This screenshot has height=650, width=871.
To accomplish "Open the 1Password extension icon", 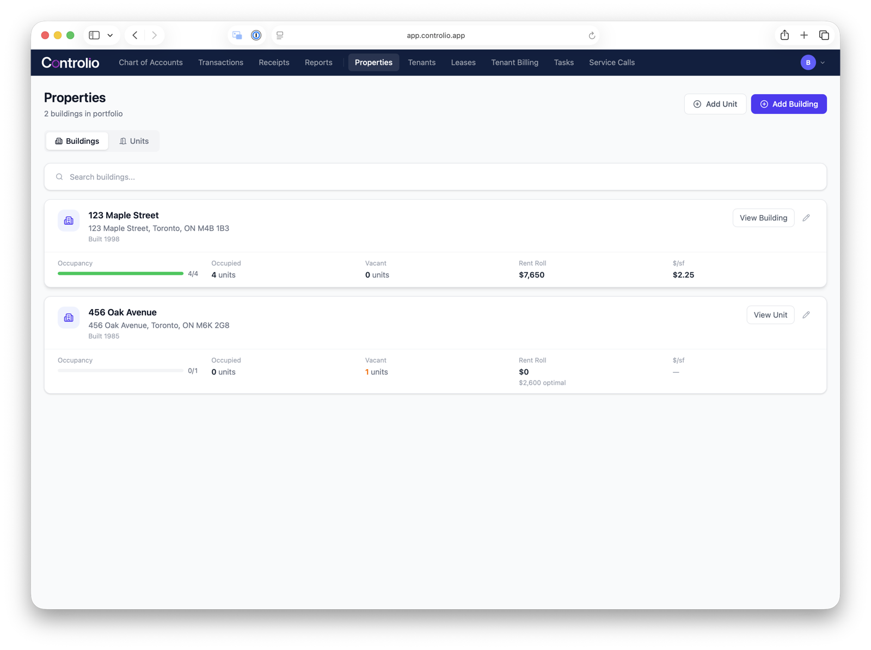I will [256, 35].
